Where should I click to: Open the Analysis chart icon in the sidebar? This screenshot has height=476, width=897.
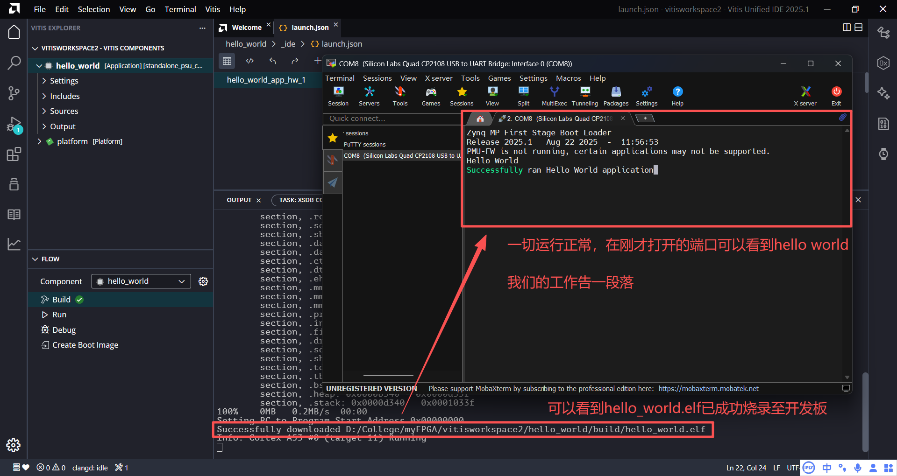(x=14, y=244)
